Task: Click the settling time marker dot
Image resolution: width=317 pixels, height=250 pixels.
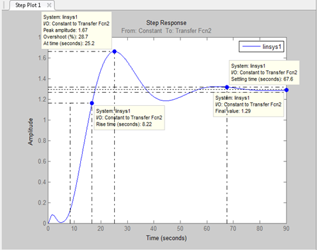Action: 227,87
